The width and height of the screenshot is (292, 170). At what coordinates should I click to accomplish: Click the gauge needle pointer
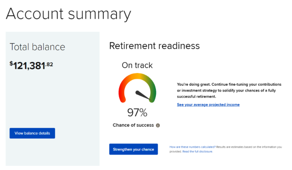(x=144, y=94)
